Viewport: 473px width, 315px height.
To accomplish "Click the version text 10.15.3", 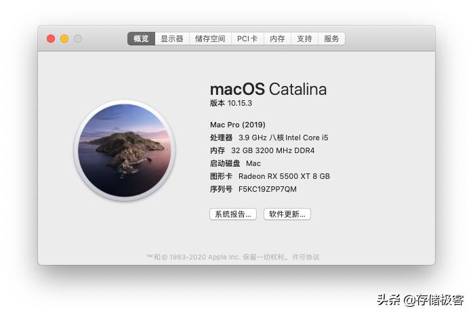I will pyautogui.click(x=240, y=103).
